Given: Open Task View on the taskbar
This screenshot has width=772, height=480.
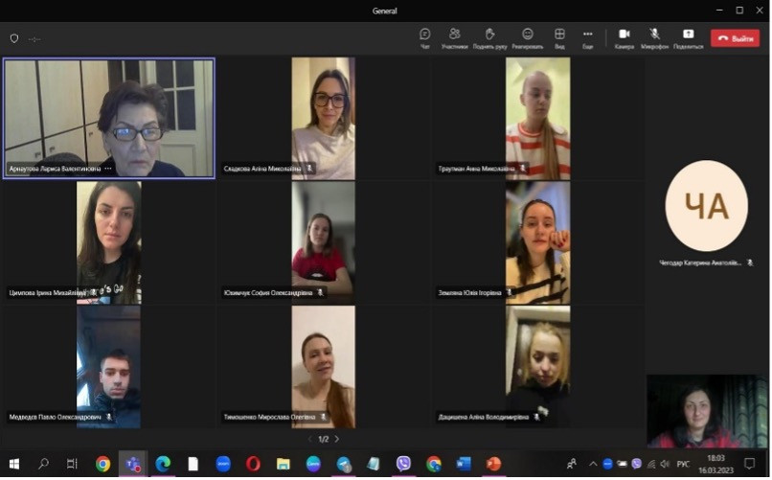Looking at the screenshot, I should tap(72, 464).
